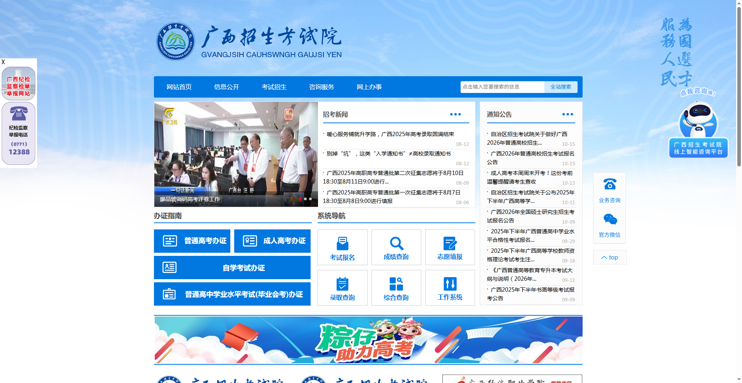Image resolution: width=742 pixels, height=383 pixels.
Task: Open the 考试报名 exam registration icon
Action: coord(342,247)
